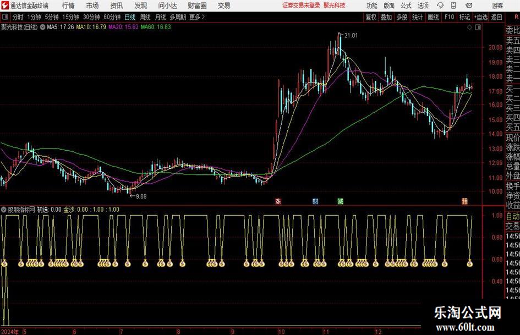Open the 版面 menu
520x335 pixels.
click(388, 6)
